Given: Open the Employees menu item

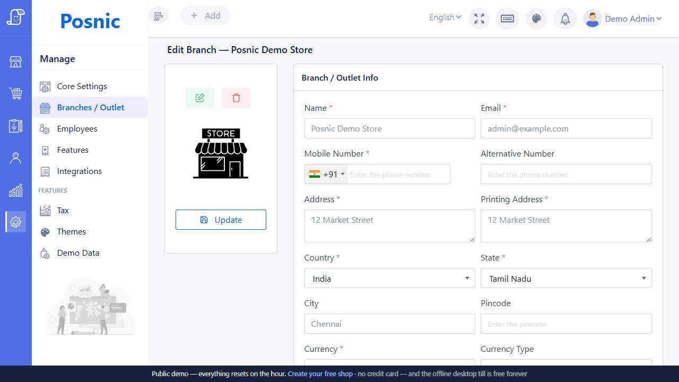Looking at the screenshot, I should click(x=90, y=129).
